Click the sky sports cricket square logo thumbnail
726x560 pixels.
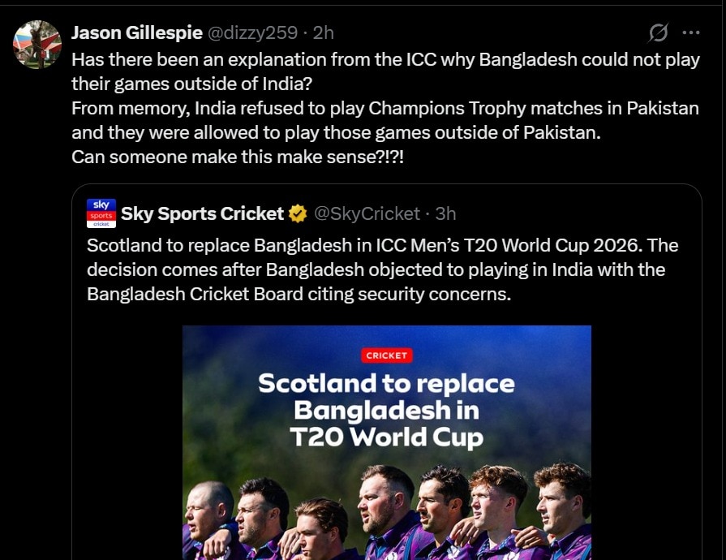click(x=101, y=213)
